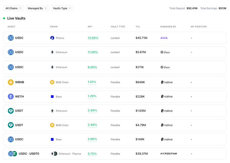
Task: Click the AXIL manager logo
Action: (164, 38)
